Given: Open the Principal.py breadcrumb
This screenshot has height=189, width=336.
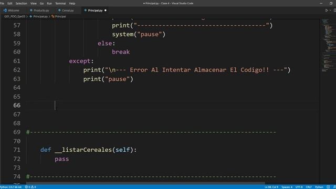Looking at the screenshot, I should tap(40, 16).
